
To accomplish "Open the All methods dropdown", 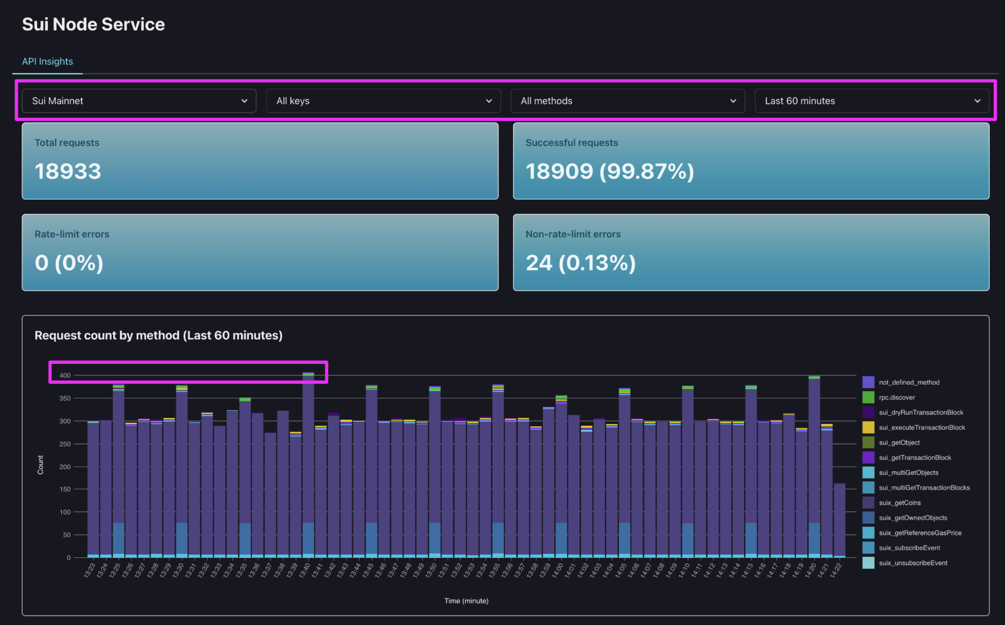I will [x=628, y=101].
